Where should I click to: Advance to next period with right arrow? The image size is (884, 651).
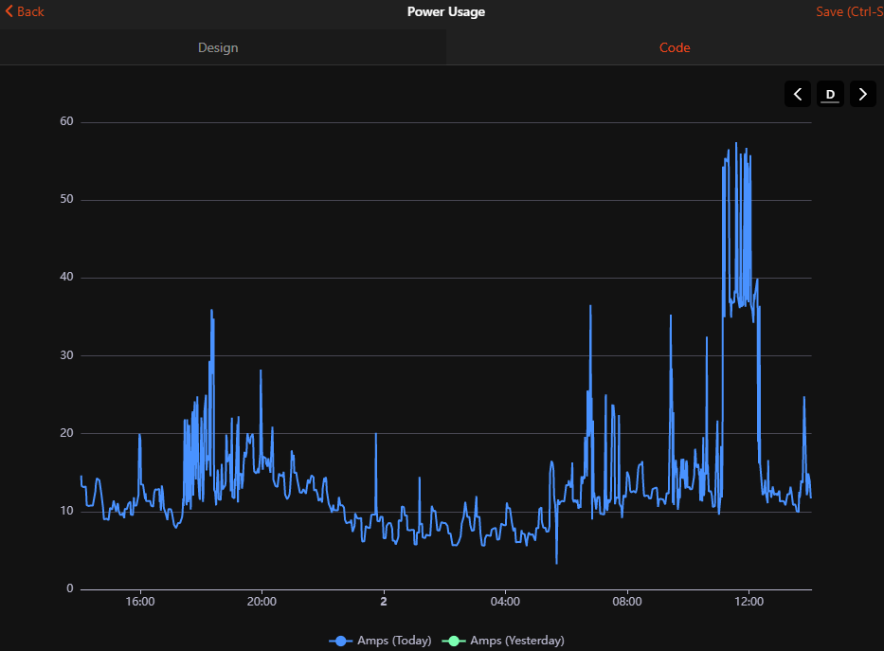(x=862, y=94)
